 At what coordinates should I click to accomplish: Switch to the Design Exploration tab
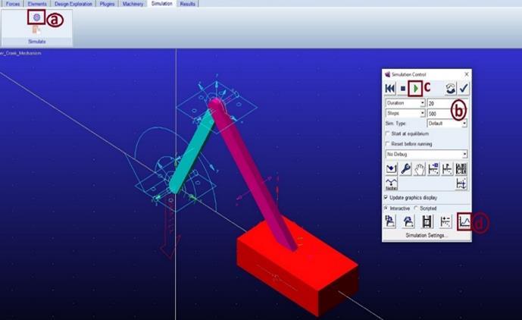click(73, 4)
